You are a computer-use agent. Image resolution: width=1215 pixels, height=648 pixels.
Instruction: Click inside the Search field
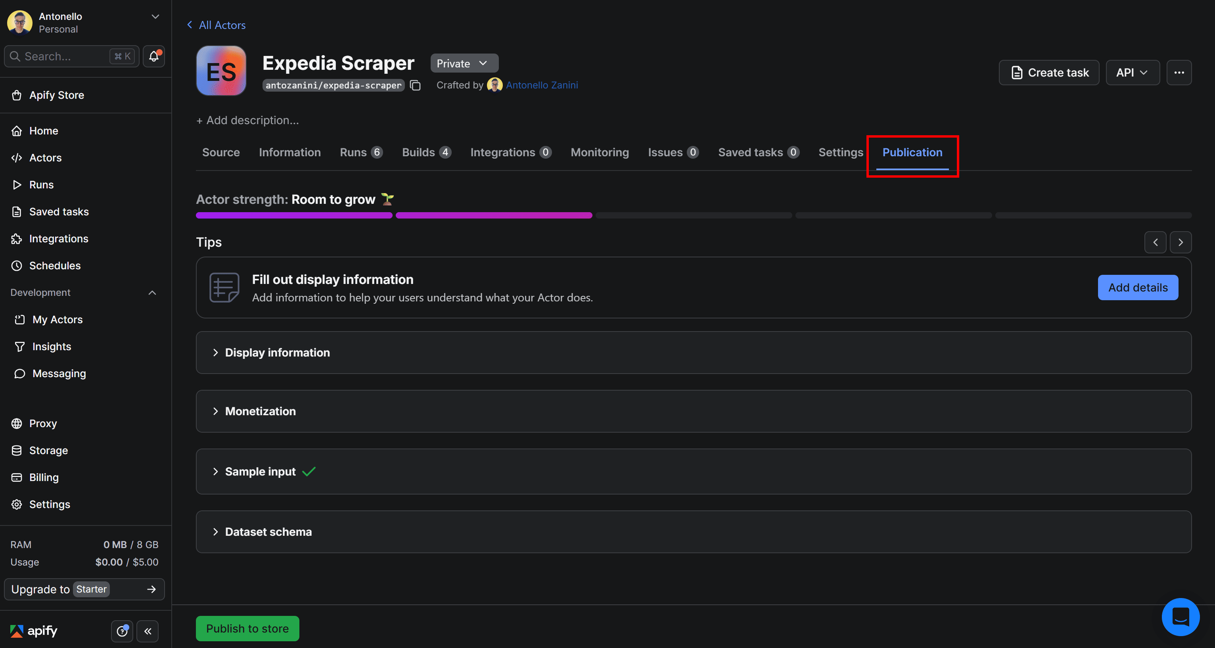pos(61,56)
